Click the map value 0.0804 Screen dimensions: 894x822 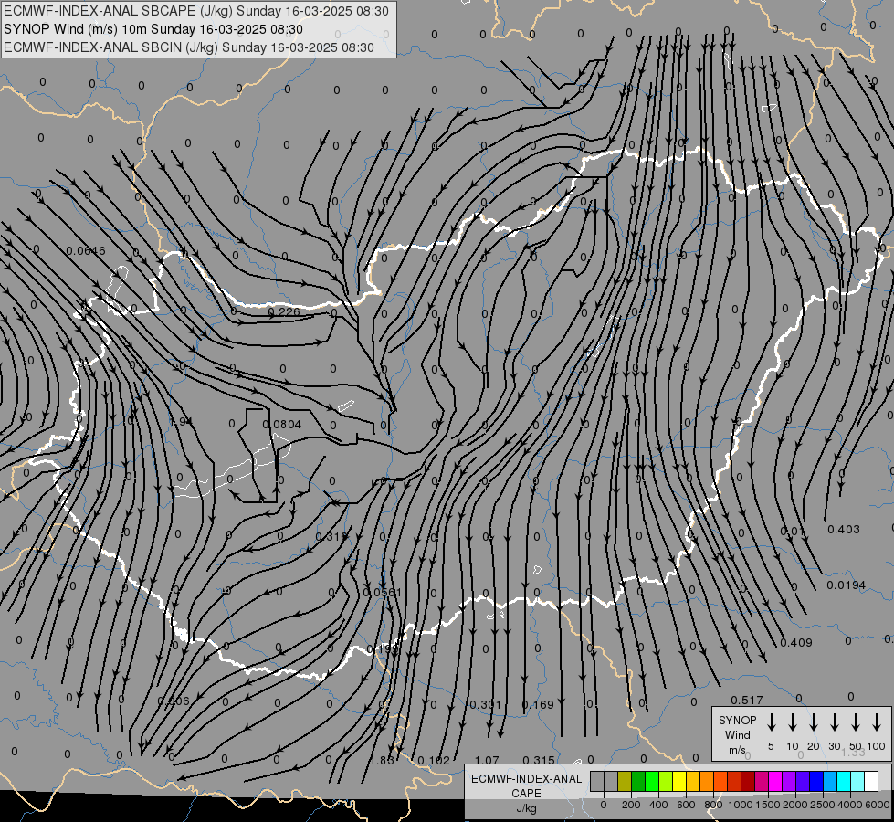coord(281,425)
